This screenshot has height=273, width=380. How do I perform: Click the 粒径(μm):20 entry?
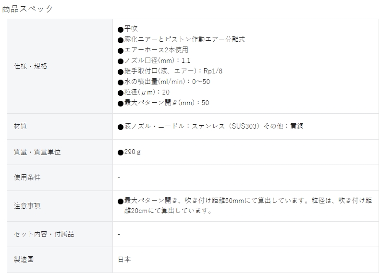click(x=144, y=92)
